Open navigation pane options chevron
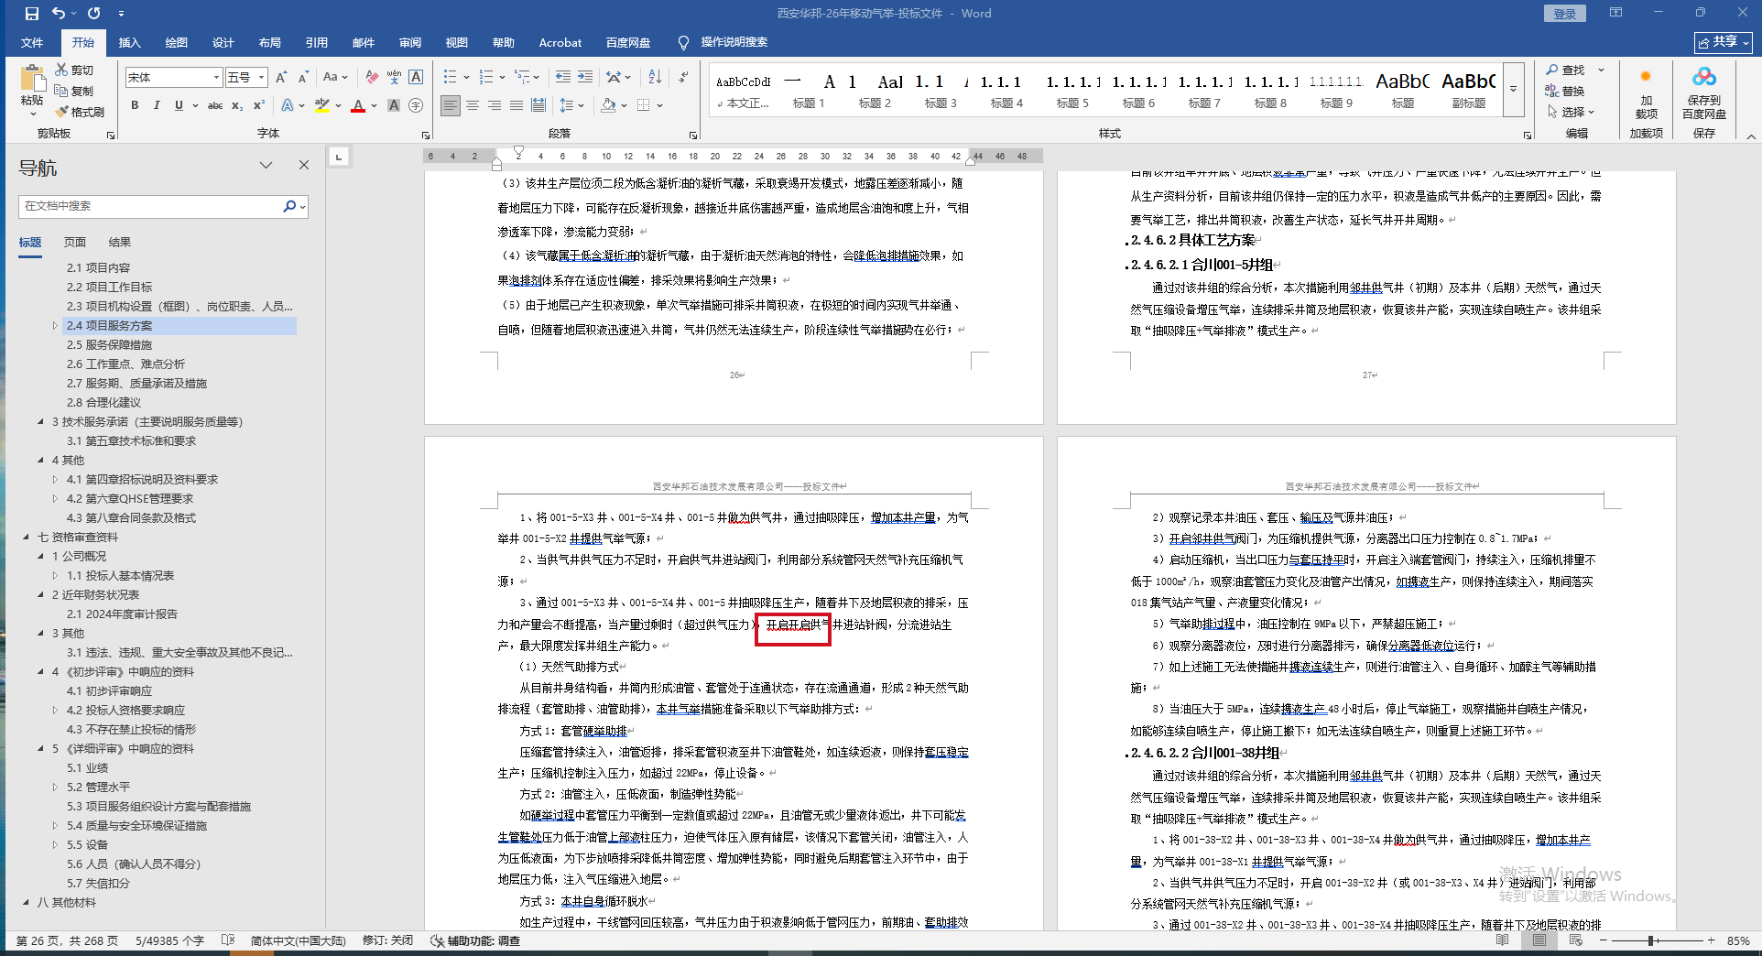The height and width of the screenshot is (956, 1762). click(x=266, y=165)
